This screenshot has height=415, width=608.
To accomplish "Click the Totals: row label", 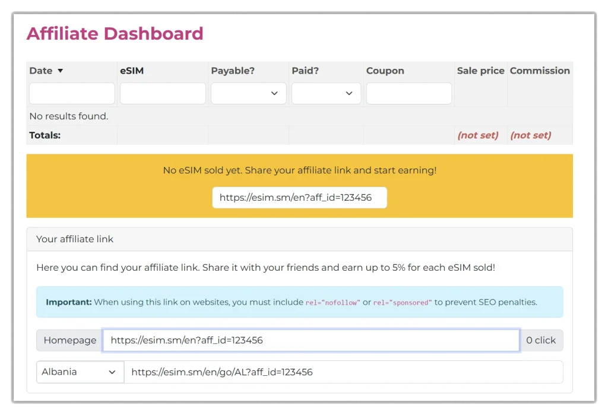I will 45,135.
